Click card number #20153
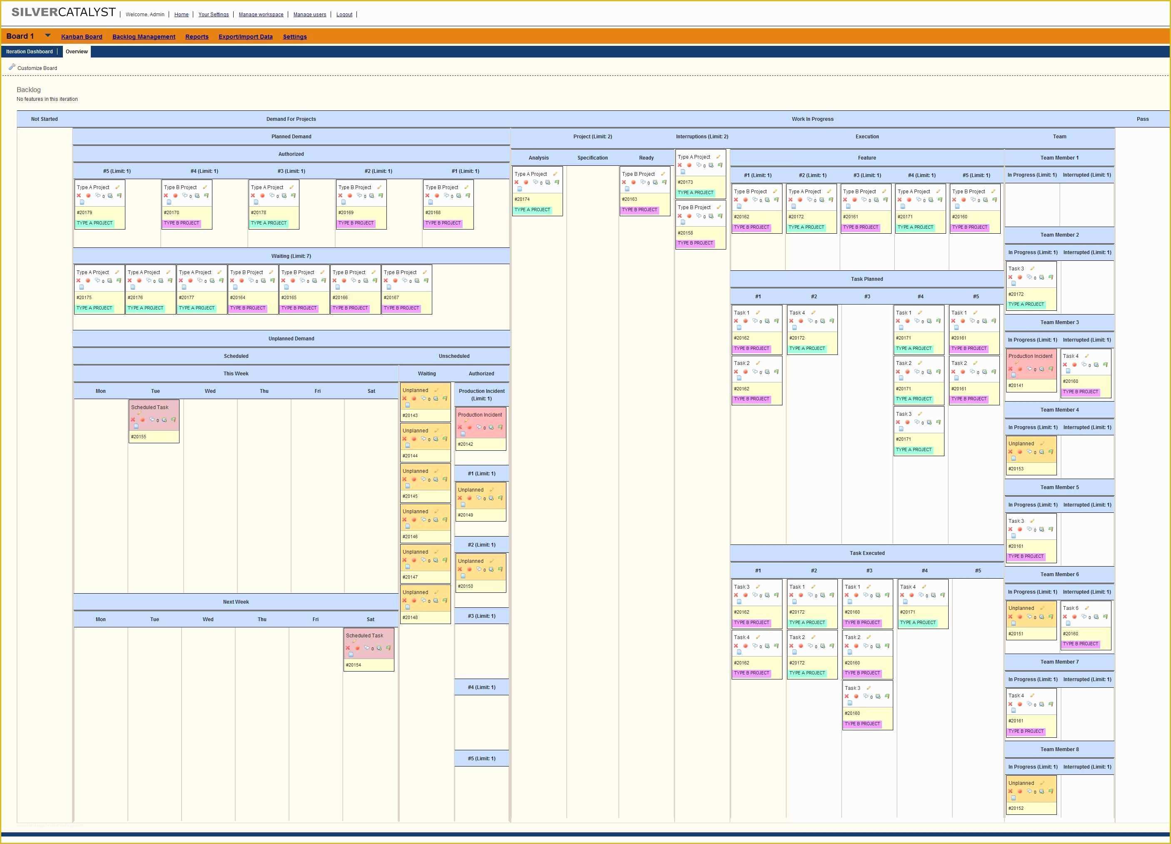Viewport: 1171px width, 844px height. pyautogui.click(x=1016, y=469)
